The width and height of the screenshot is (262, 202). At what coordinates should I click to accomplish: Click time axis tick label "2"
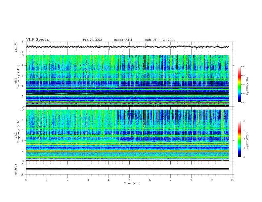pyautogui.click(x=67, y=180)
